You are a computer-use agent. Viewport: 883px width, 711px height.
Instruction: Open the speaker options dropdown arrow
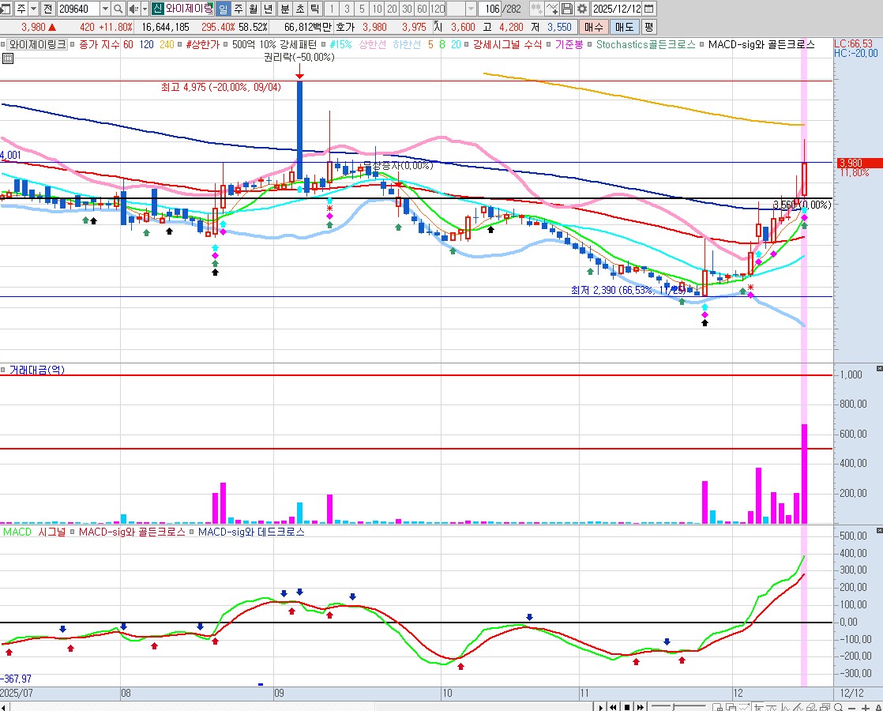click(145, 9)
